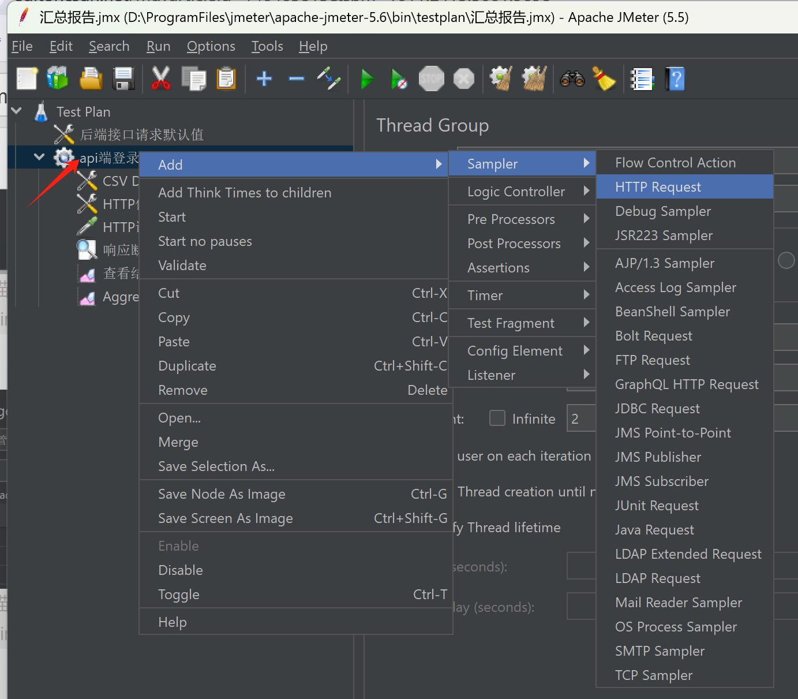Click the Loop Count field showing 2
798x699 pixels.
(581, 418)
